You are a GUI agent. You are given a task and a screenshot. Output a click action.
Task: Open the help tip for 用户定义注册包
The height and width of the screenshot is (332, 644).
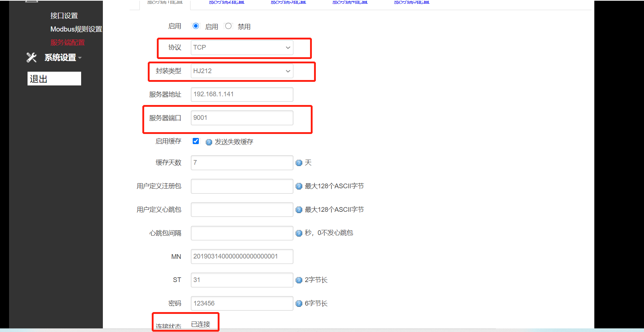point(298,186)
